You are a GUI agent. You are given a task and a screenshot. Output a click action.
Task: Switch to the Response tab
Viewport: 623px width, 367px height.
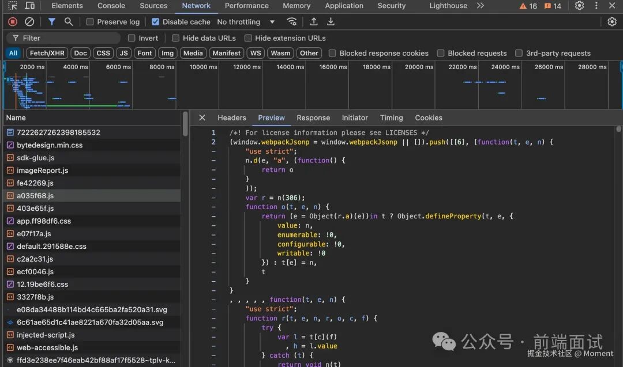(313, 118)
